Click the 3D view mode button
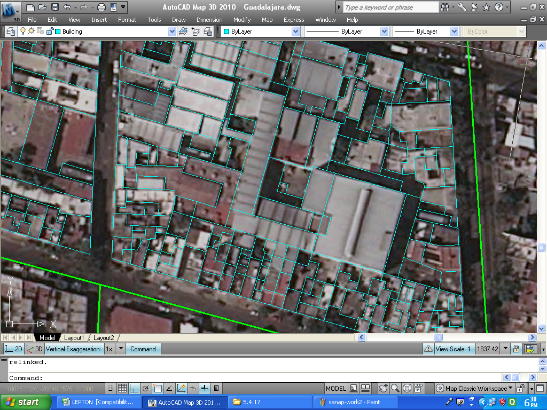The height and width of the screenshot is (410, 547). tap(34, 349)
